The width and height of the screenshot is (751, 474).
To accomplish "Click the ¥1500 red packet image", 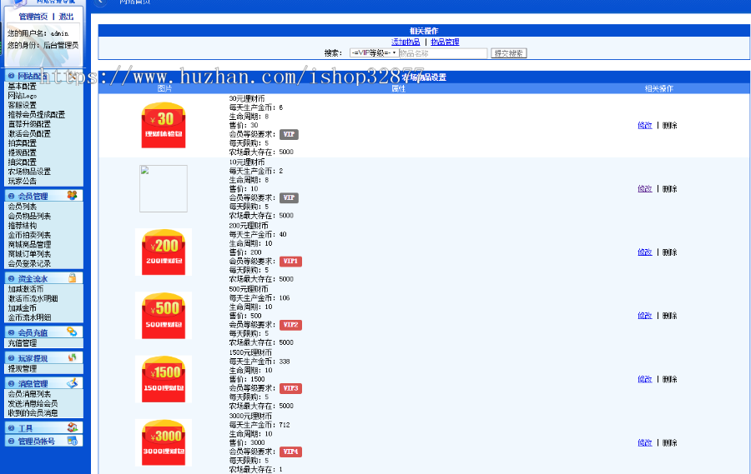I will point(164,379).
